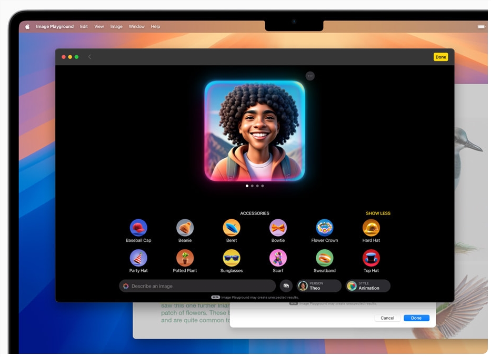Choose the Beret accessory icon
The height and width of the screenshot is (357, 491).
(232, 228)
